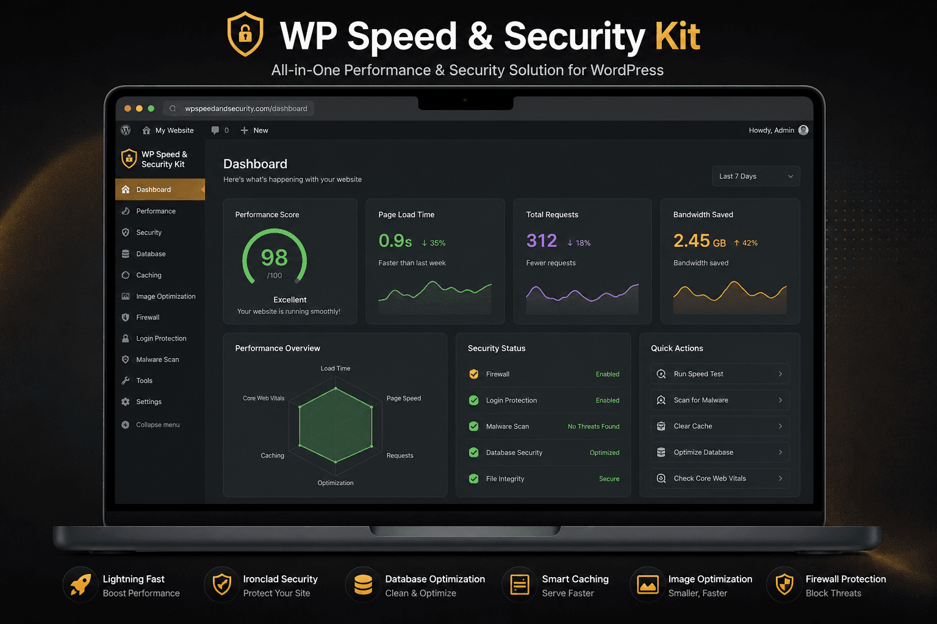Viewport: 937px width, 624px height.
Task: Click the Lightning Fast rocket icon
Action: (x=81, y=585)
